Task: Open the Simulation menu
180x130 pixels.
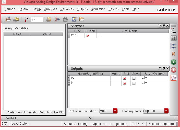Action: click(x=98, y=9)
